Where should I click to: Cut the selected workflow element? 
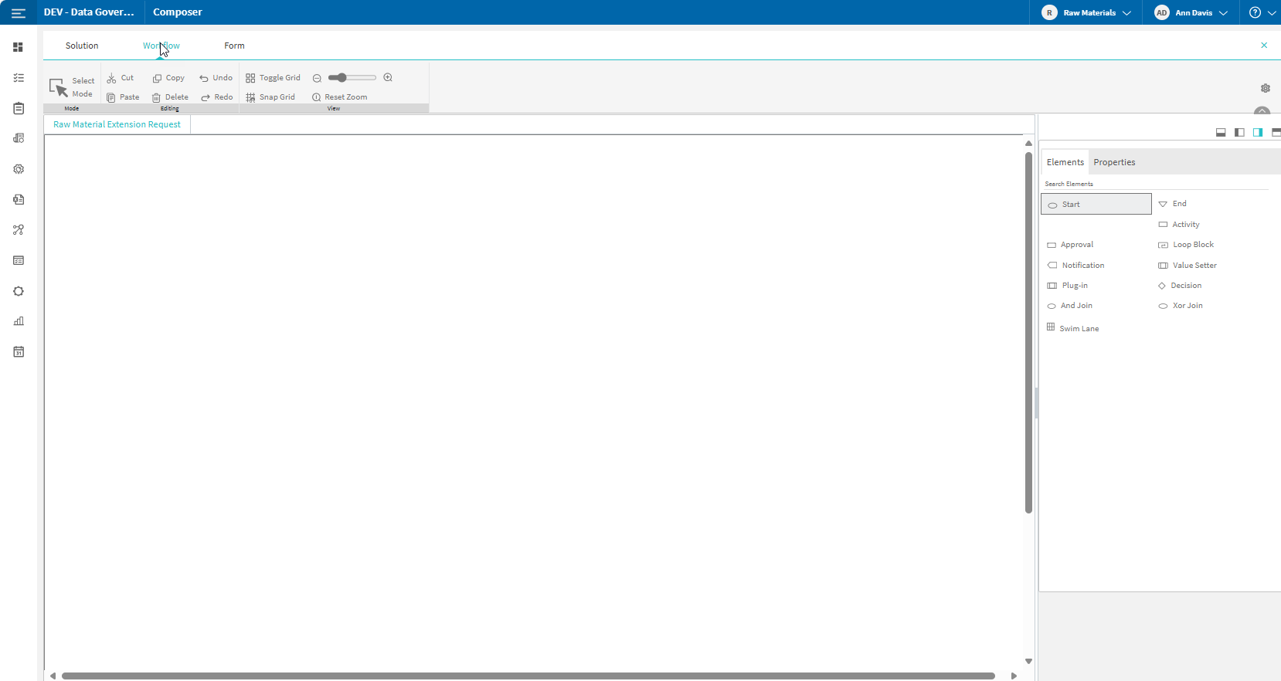pyautogui.click(x=121, y=78)
